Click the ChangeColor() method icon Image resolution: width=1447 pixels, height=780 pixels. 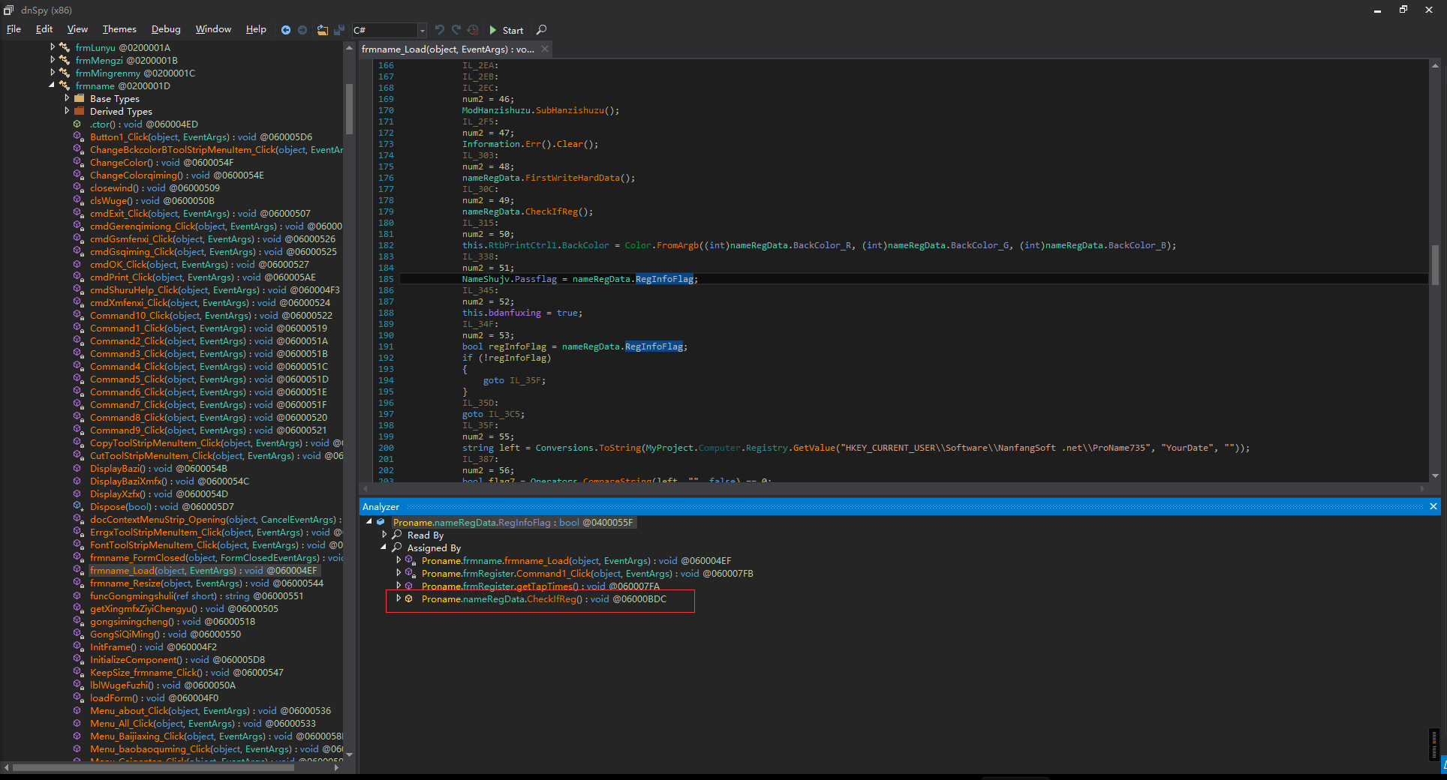tap(78, 162)
